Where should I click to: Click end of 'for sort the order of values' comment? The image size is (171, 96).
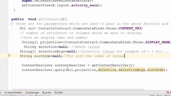coord(125,56)
